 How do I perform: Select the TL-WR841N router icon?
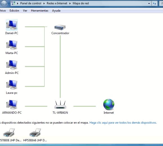click(60, 105)
